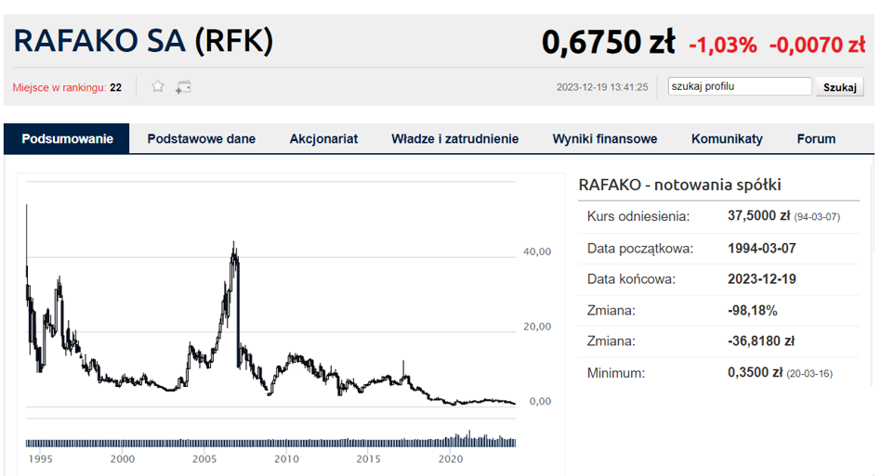Click the 20,00 price axis label
This screenshot has height=476, width=881.
[537, 327]
